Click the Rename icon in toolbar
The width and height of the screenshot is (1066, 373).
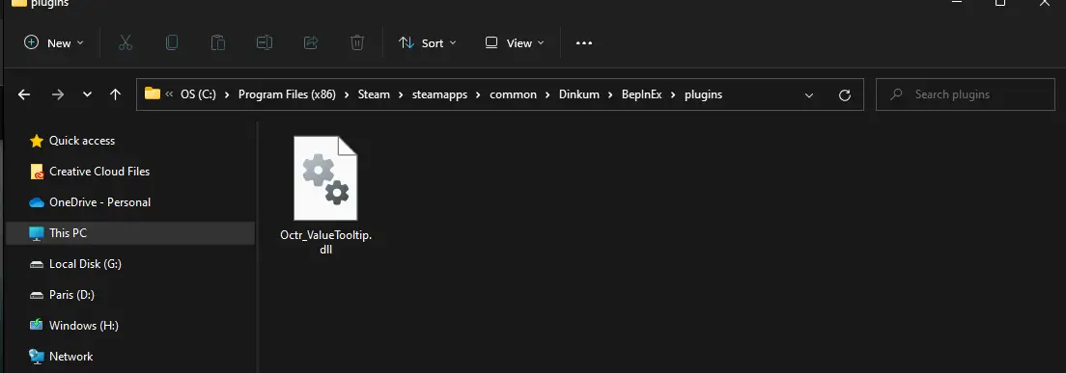(265, 42)
